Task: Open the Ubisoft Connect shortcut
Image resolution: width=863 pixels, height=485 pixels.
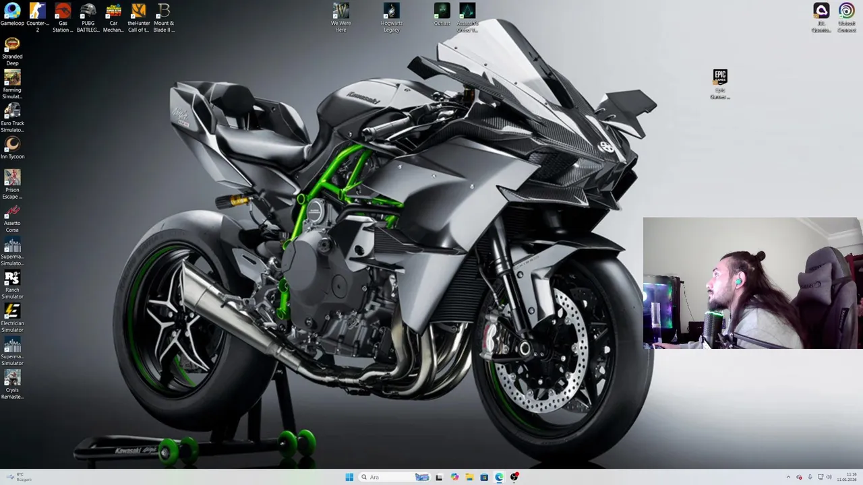Action: coord(847,18)
